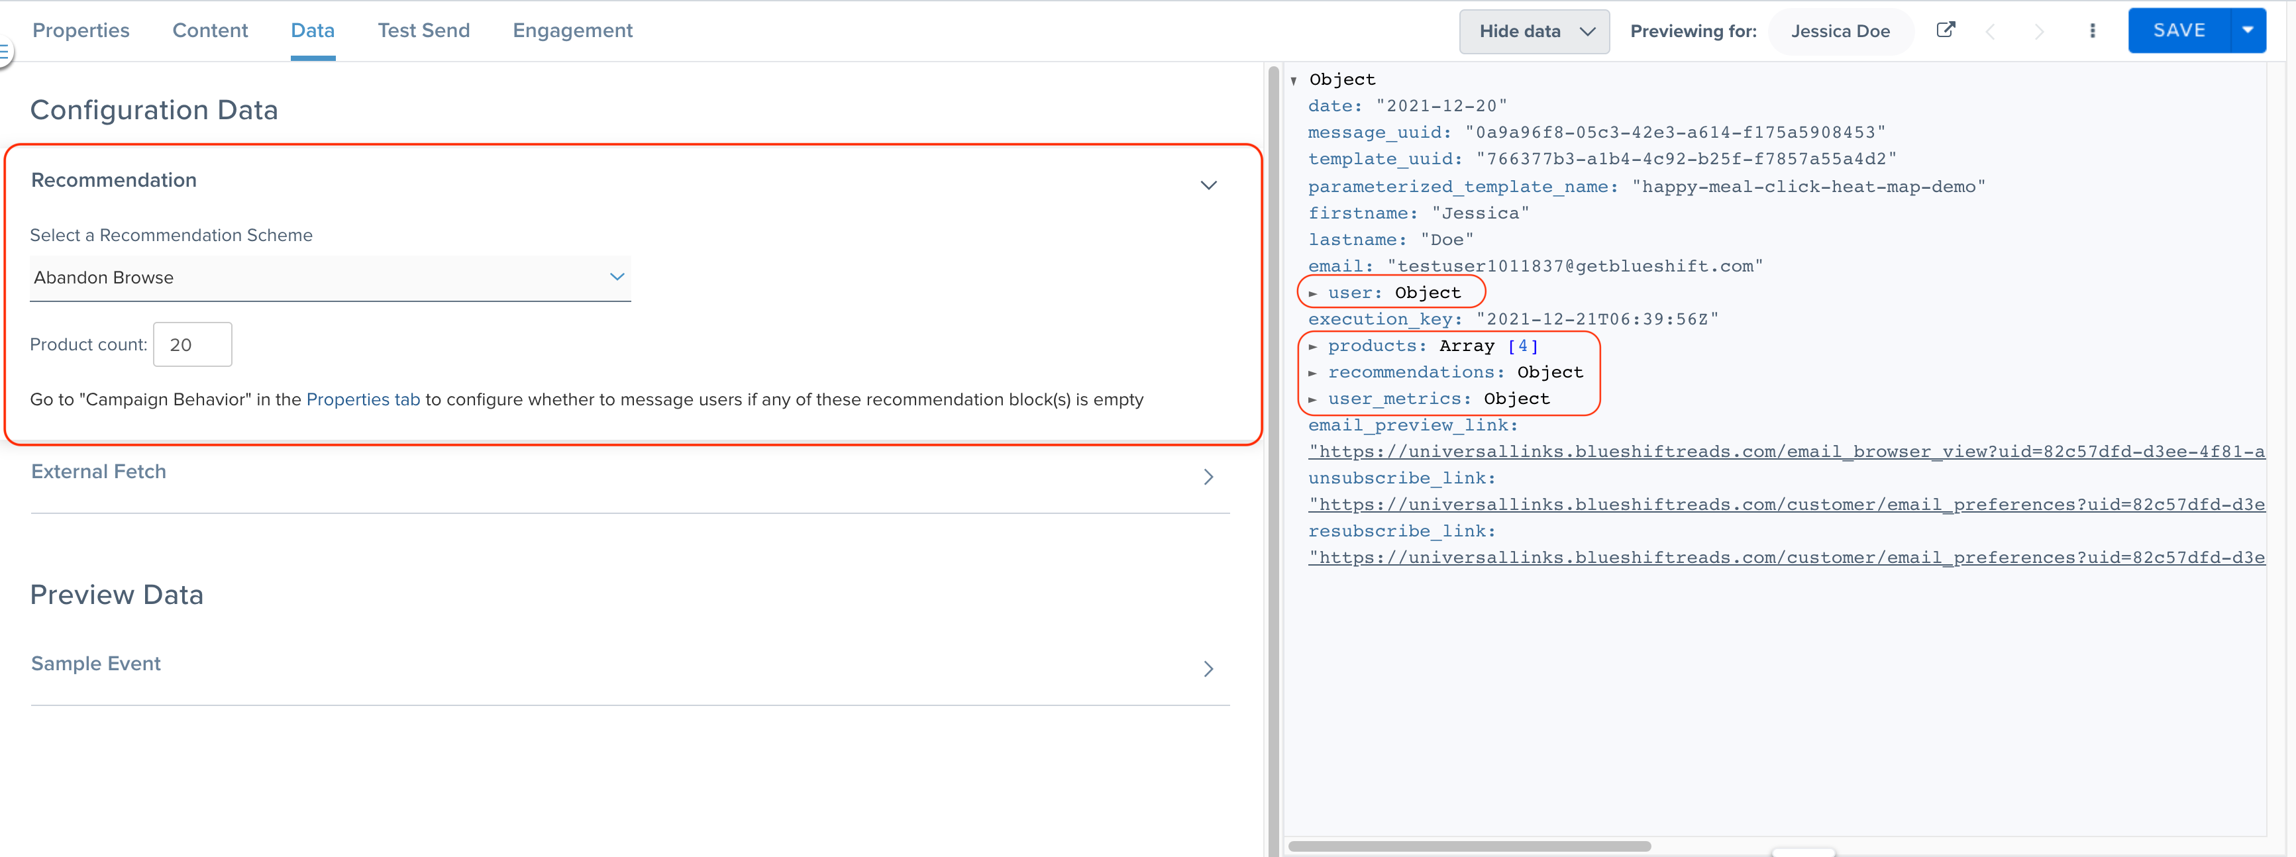Click the SAVE button
This screenshot has height=857, width=2296.
tap(2179, 30)
